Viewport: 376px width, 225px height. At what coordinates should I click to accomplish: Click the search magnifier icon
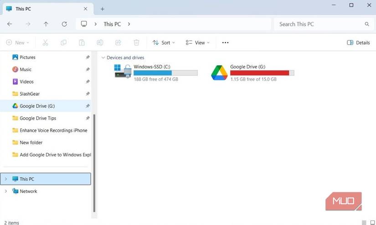pos(367,24)
